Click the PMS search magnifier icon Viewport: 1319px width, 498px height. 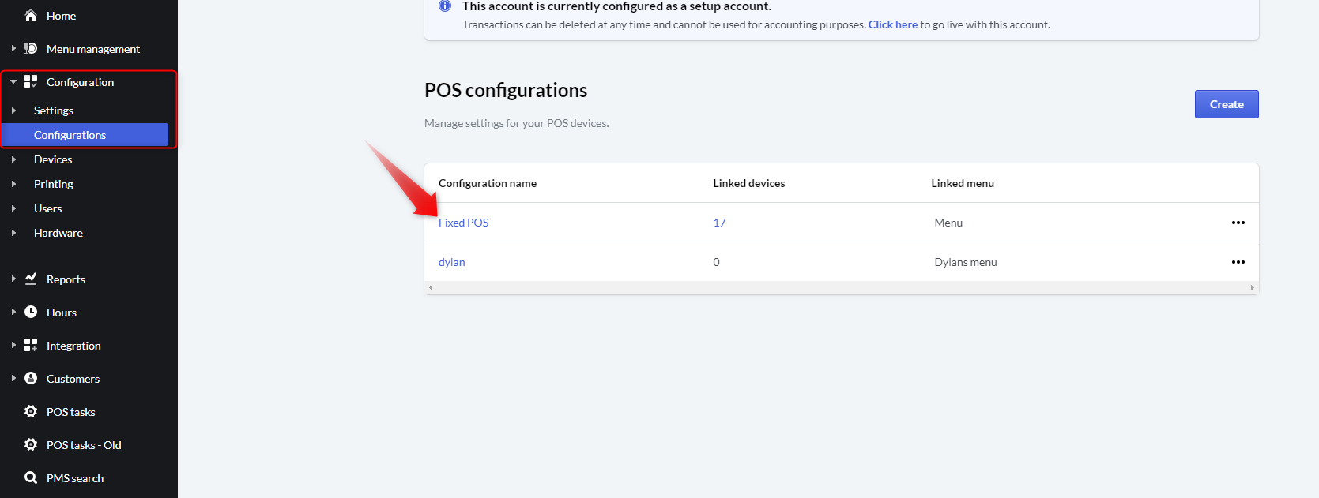(30, 477)
